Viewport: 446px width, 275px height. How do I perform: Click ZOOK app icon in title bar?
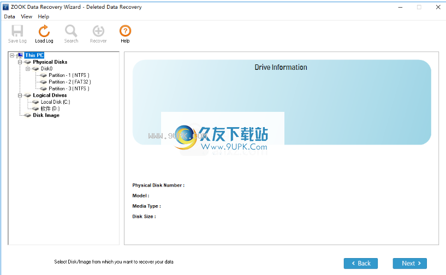5,7
